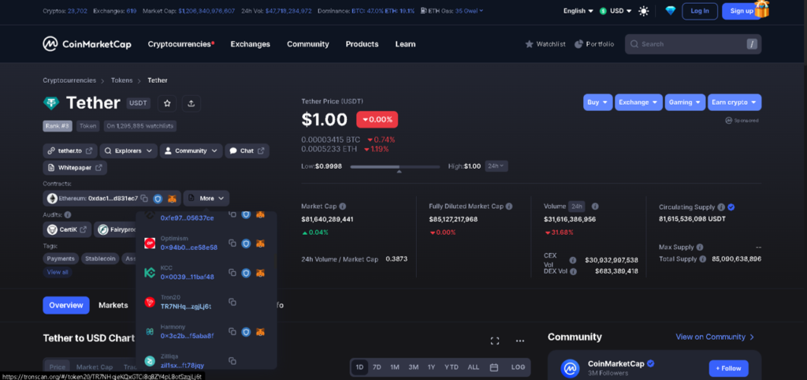Open the chart calendar date picker
The height and width of the screenshot is (380, 807).
pyautogui.click(x=494, y=367)
